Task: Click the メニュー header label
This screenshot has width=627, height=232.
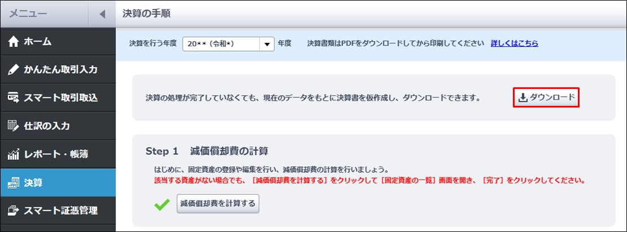Action: [28, 14]
